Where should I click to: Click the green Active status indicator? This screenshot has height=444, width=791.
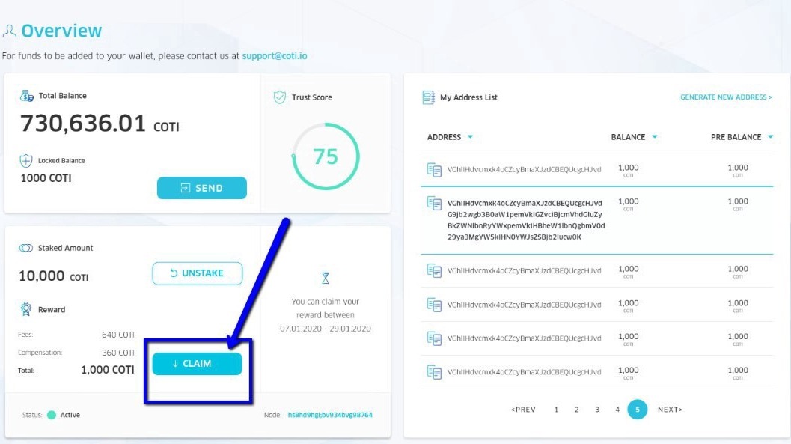pyautogui.click(x=52, y=415)
